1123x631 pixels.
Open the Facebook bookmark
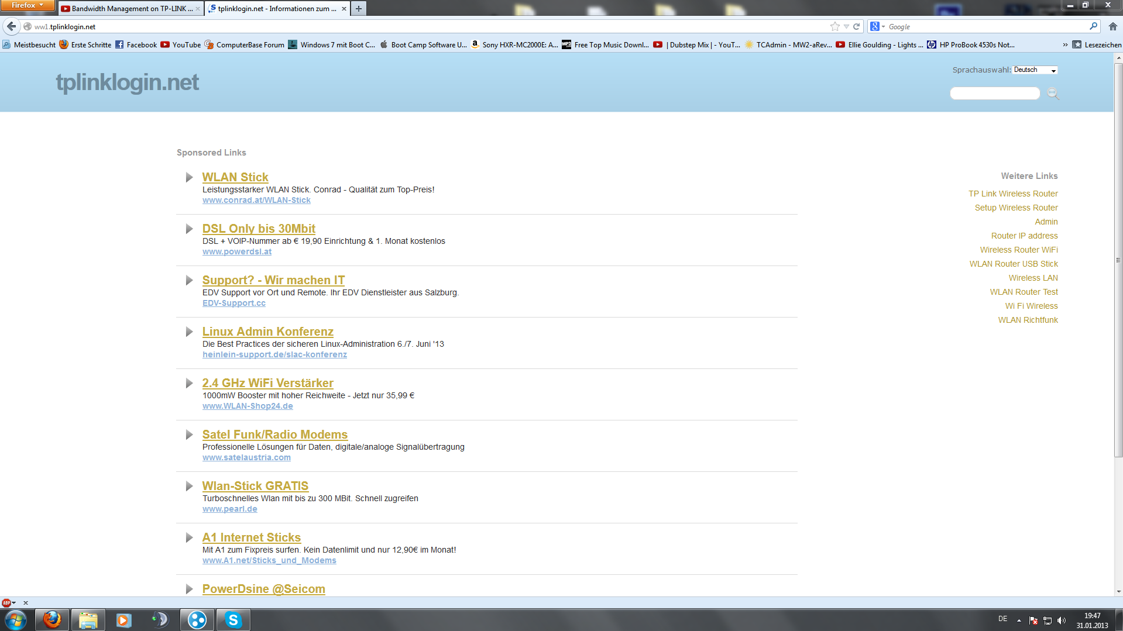pyautogui.click(x=136, y=44)
